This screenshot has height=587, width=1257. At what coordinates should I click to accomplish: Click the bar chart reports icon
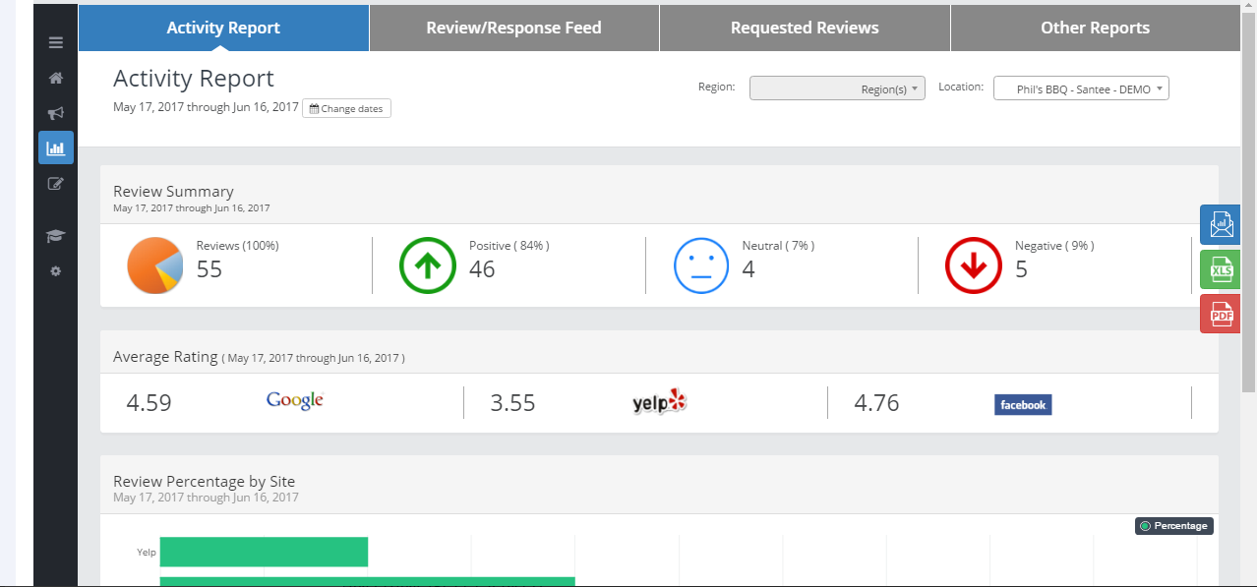[55, 148]
